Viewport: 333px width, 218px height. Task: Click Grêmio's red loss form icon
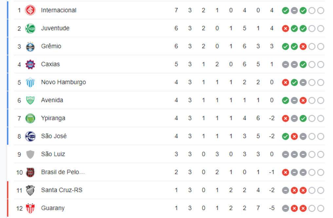[x=303, y=46]
